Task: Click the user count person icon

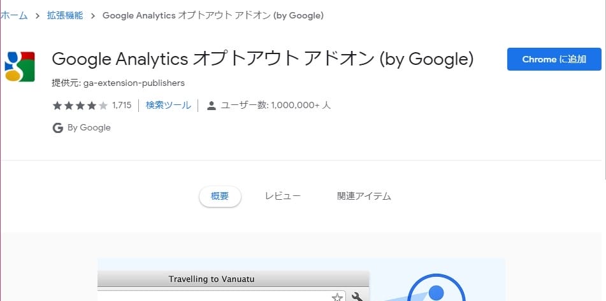Action: click(x=212, y=106)
